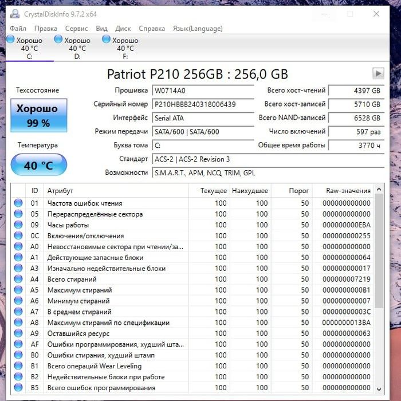Click the 40 °C temperature button
Image resolution: width=401 pixels, height=401 pixels.
[x=39, y=165]
